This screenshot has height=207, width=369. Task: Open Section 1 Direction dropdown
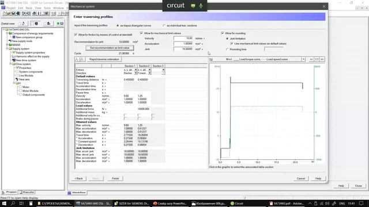coord(135,73)
